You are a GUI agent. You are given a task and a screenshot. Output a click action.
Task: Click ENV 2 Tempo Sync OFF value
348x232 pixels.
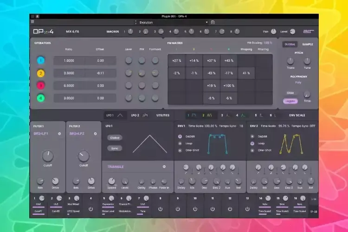[312, 126]
